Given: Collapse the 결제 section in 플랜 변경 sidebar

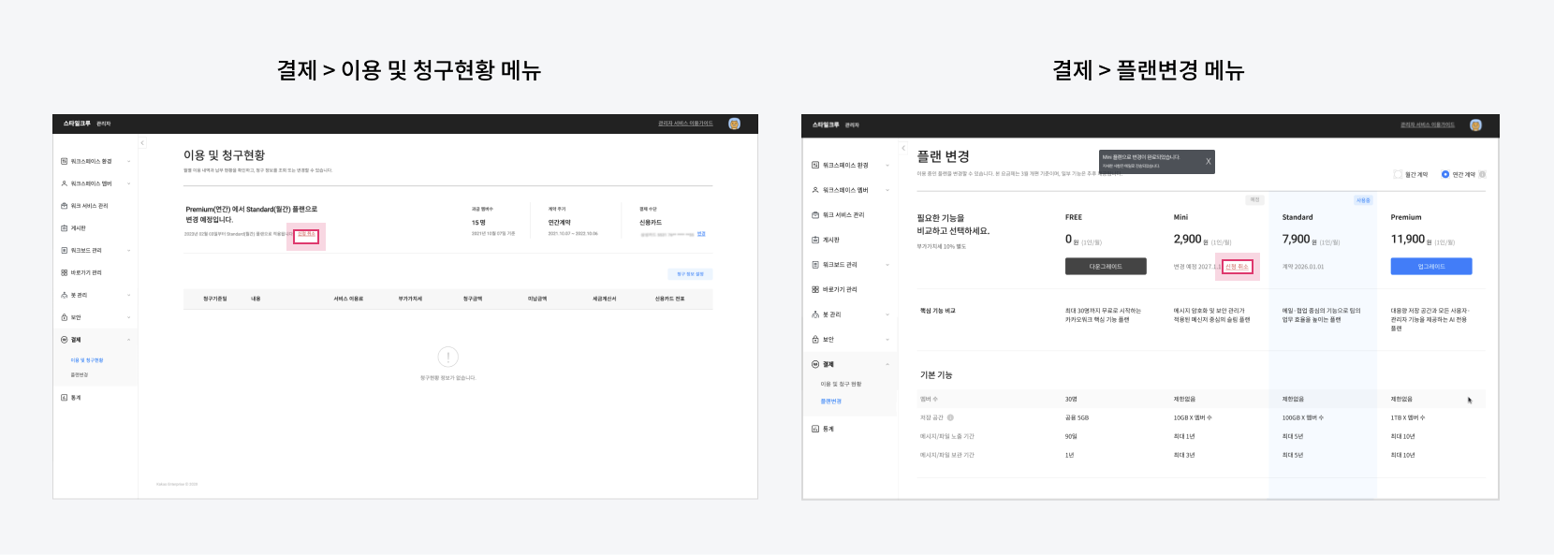Looking at the screenshot, I should tap(887, 364).
